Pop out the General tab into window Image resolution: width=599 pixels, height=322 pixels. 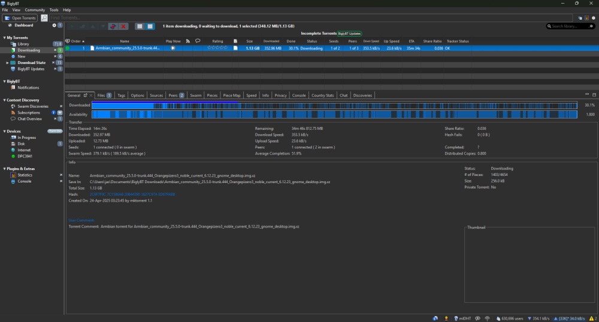point(85,95)
